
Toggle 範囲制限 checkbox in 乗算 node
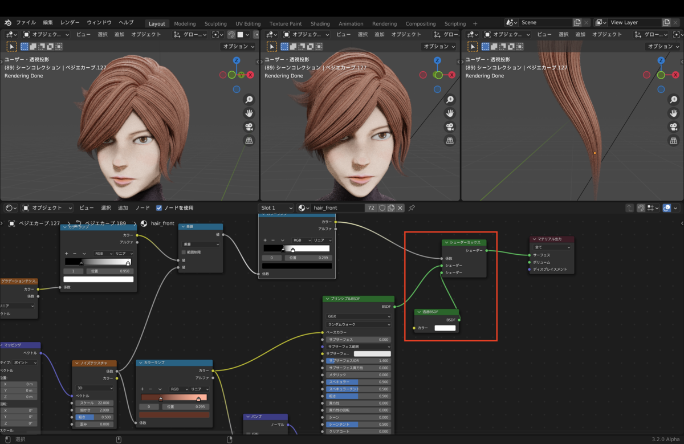[184, 252]
